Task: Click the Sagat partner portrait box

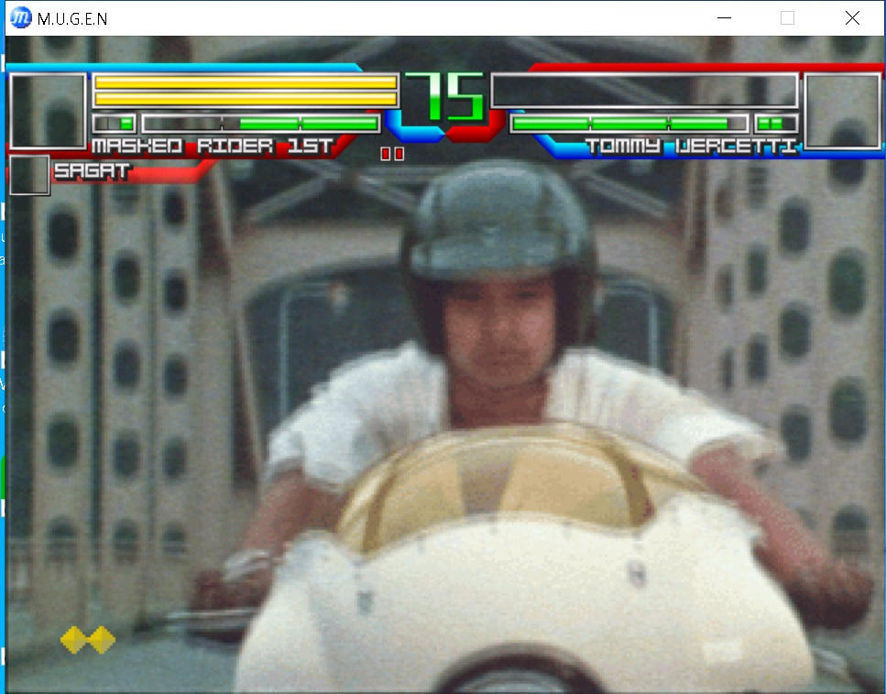Action: [x=29, y=175]
